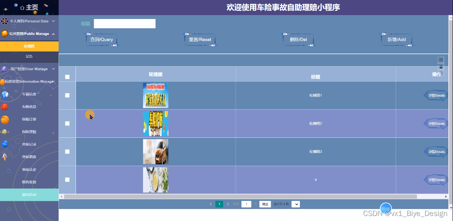The width and height of the screenshot is (453, 221).
Task: Click the 新增/Add button
Action: pyautogui.click(x=397, y=39)
